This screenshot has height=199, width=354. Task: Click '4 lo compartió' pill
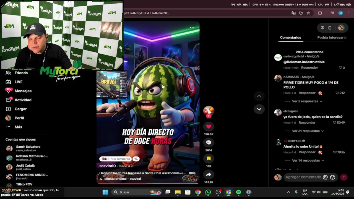116,159
